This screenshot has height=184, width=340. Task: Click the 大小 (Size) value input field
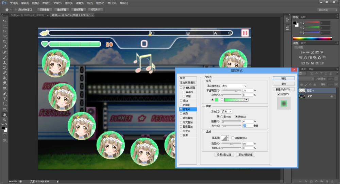click(x=248, y=126)
